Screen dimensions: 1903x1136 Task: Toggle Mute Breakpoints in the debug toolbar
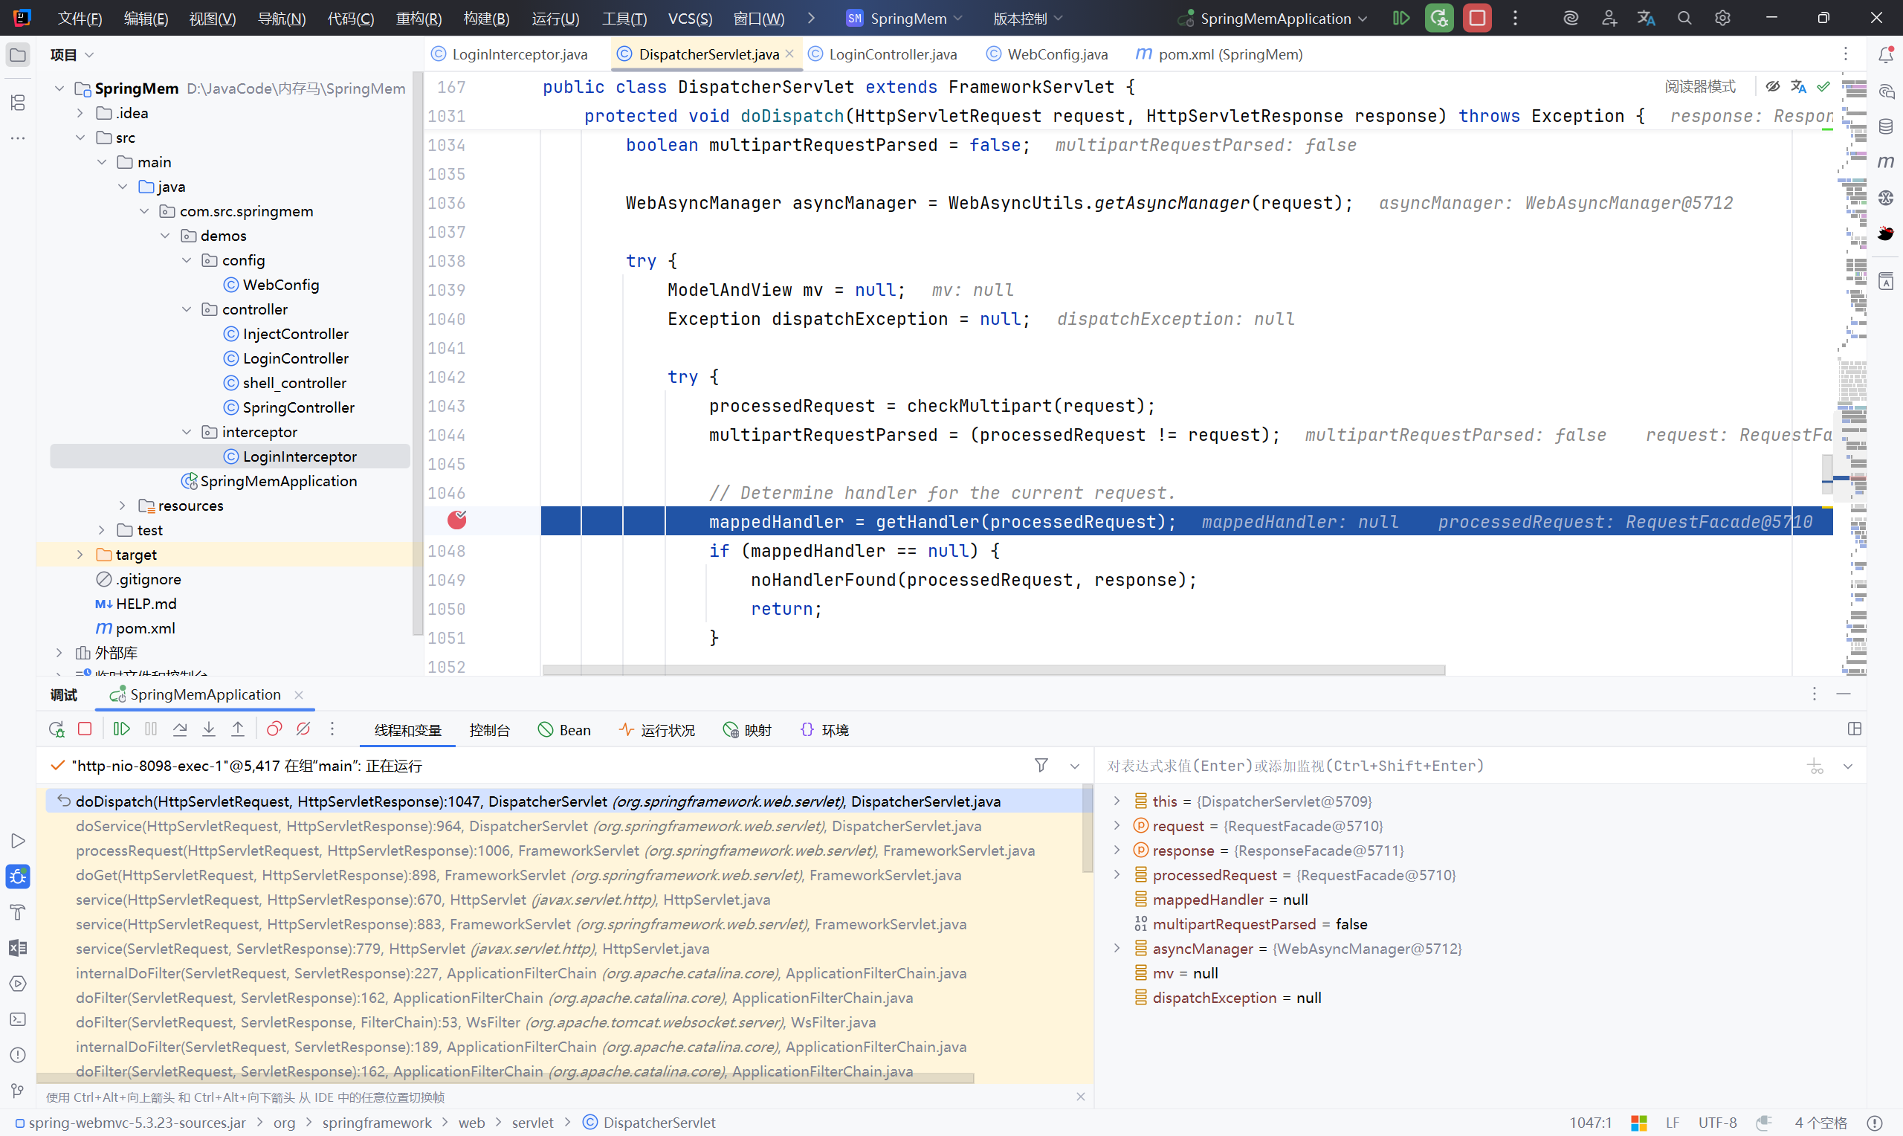[x=303, y=729]
